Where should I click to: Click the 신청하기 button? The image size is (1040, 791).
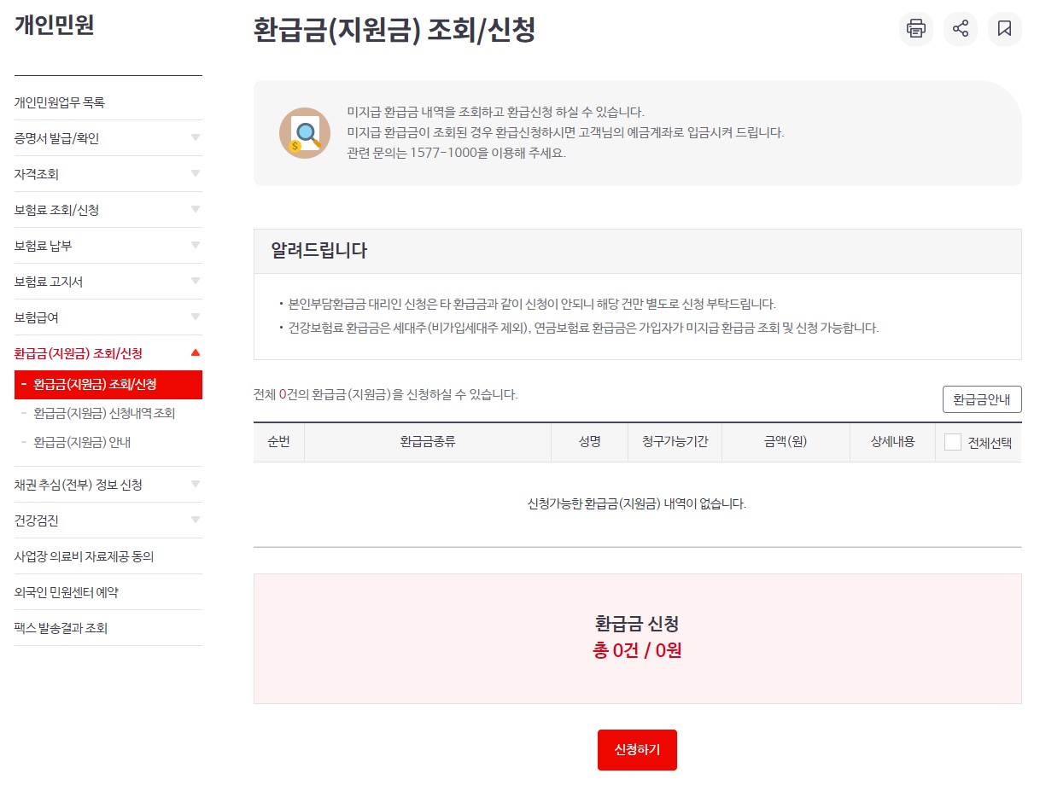(637, 749)
